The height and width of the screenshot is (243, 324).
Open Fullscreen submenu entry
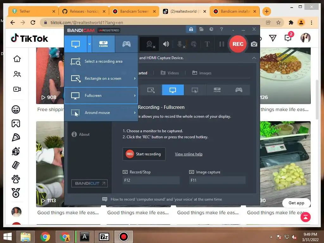pos(101,96)
